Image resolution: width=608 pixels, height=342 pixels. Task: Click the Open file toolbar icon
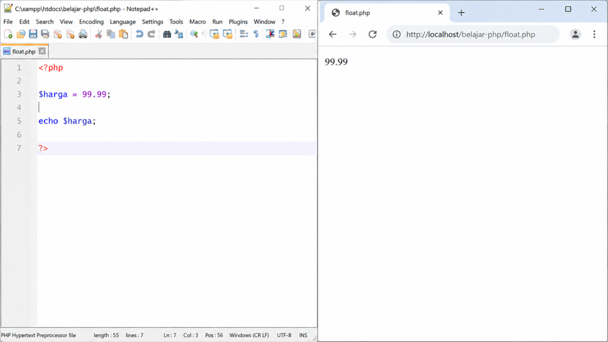click(x=21, y=34)
